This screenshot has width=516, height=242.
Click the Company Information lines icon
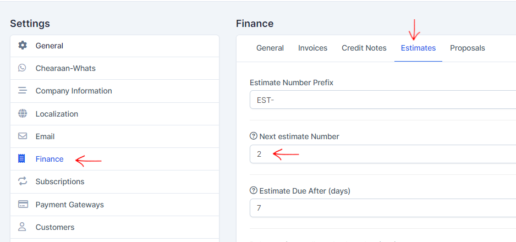(x=23, y=91)
